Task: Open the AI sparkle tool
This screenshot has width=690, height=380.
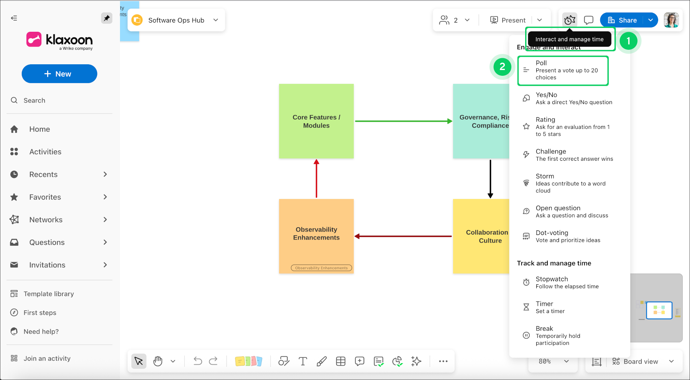Action: point(416,361)
